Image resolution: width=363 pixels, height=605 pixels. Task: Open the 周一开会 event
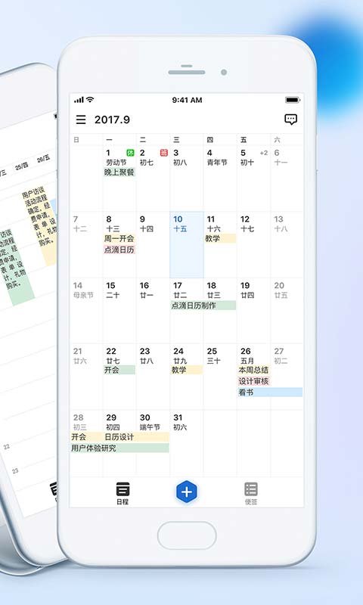click(x=119, y=238)
